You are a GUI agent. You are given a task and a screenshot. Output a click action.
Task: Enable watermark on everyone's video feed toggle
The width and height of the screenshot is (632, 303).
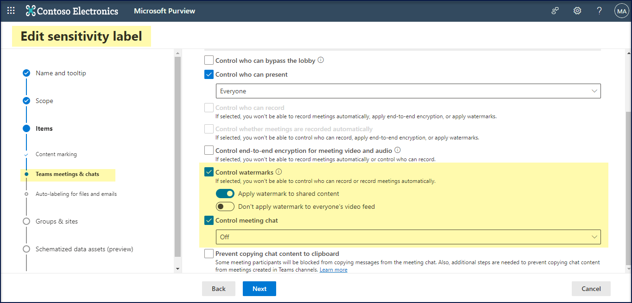click(225, 207)
